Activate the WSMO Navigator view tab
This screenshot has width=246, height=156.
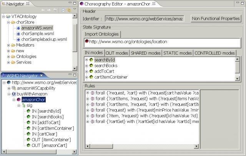click(x=22, y=76)
